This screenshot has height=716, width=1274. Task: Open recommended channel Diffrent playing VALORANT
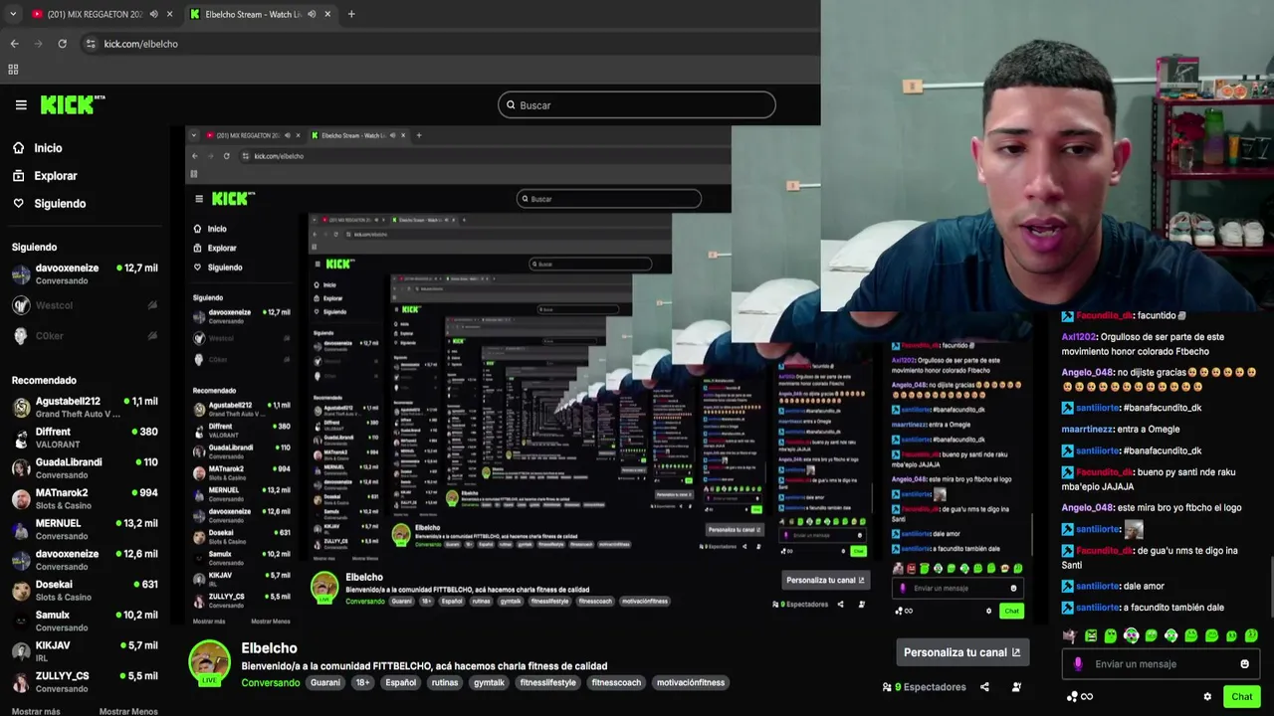click(85, 438)
